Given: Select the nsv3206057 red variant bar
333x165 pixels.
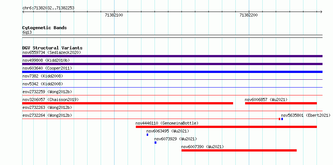Looking at the screenshot, I should click(x=128, y=103).
